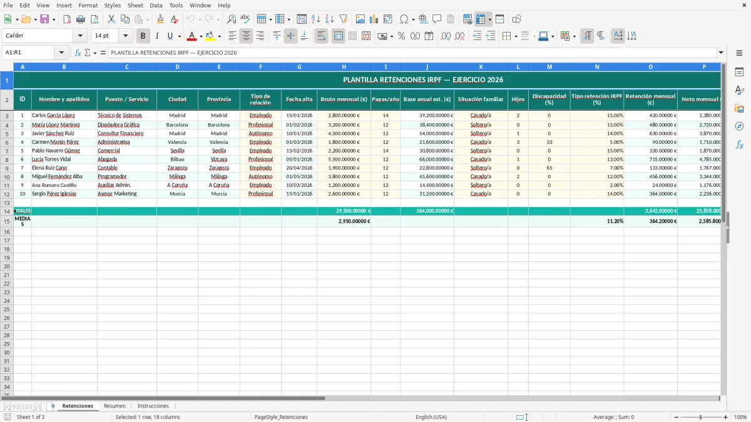Open the Format menu
Screen dimensions: 751x422
[x=88, y=5]
